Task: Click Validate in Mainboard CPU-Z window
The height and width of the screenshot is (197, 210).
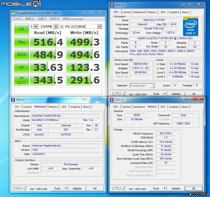Action: tap(77, 188)
